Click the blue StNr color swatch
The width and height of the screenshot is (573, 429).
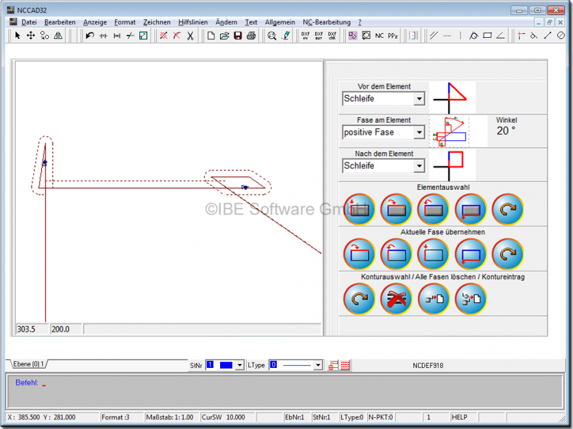point(226,365)
